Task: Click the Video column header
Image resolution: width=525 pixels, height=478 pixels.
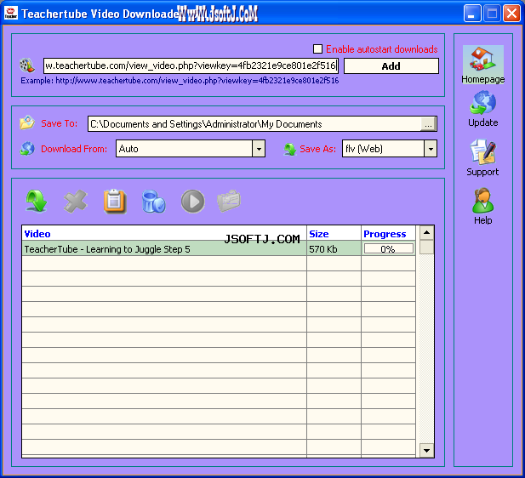Action: tap(164, 234)
